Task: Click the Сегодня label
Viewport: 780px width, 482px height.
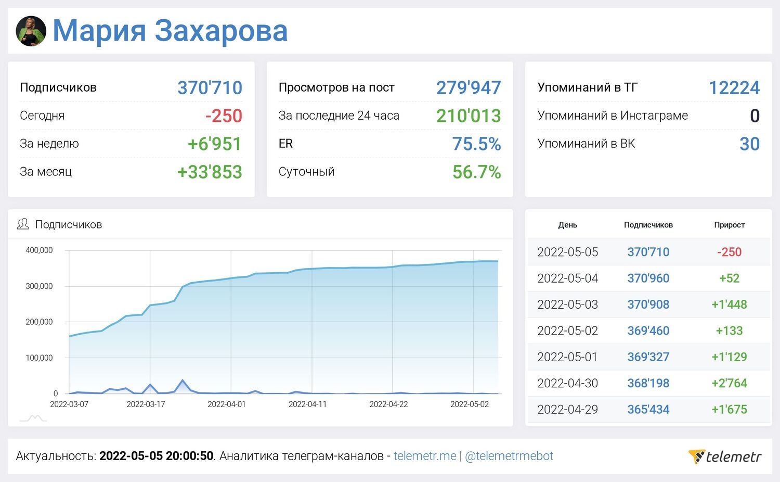Action: [42, 116]
